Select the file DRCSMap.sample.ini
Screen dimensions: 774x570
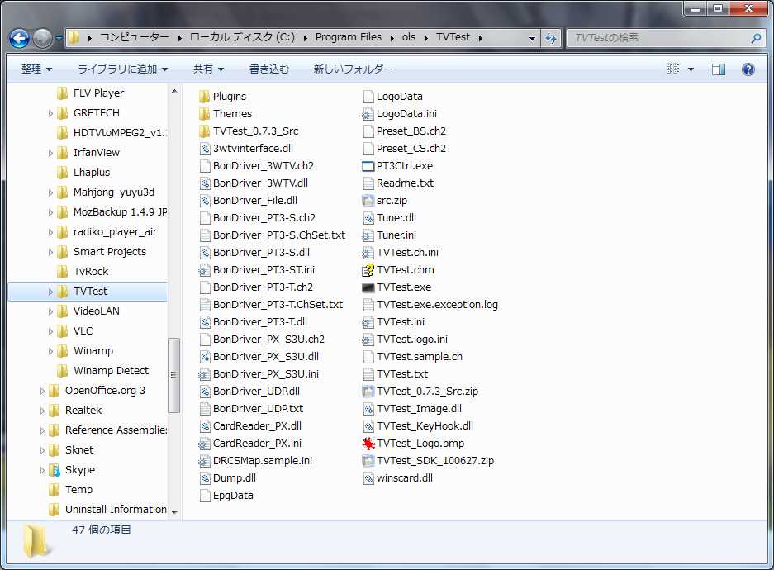(x=262, y=461)
